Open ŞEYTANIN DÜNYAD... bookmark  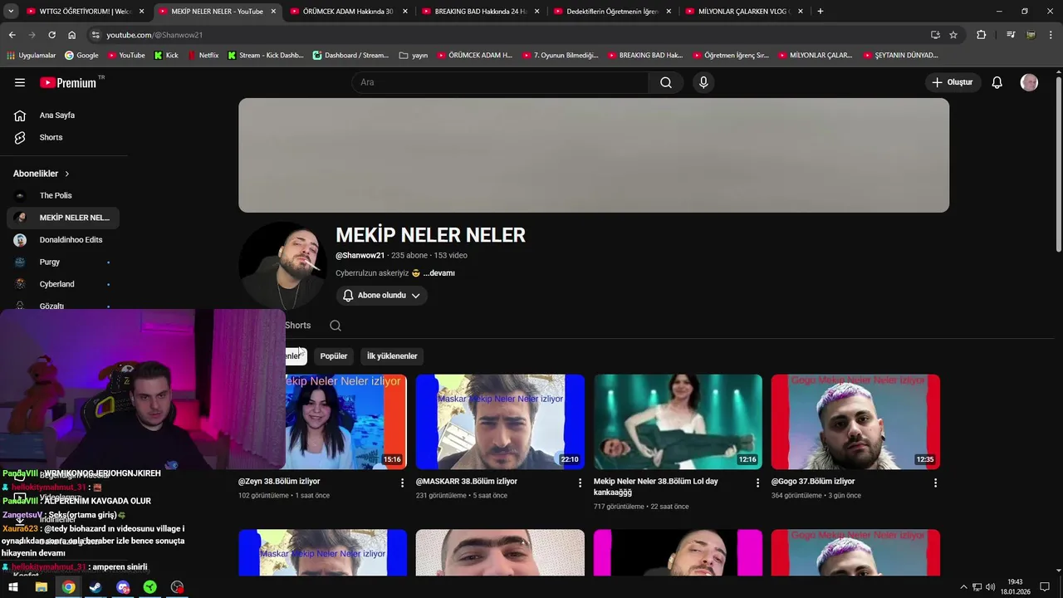[x=900, y=56]
